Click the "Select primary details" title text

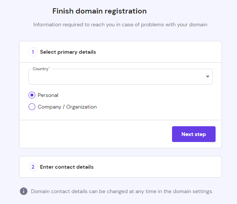tap(68, 52)
